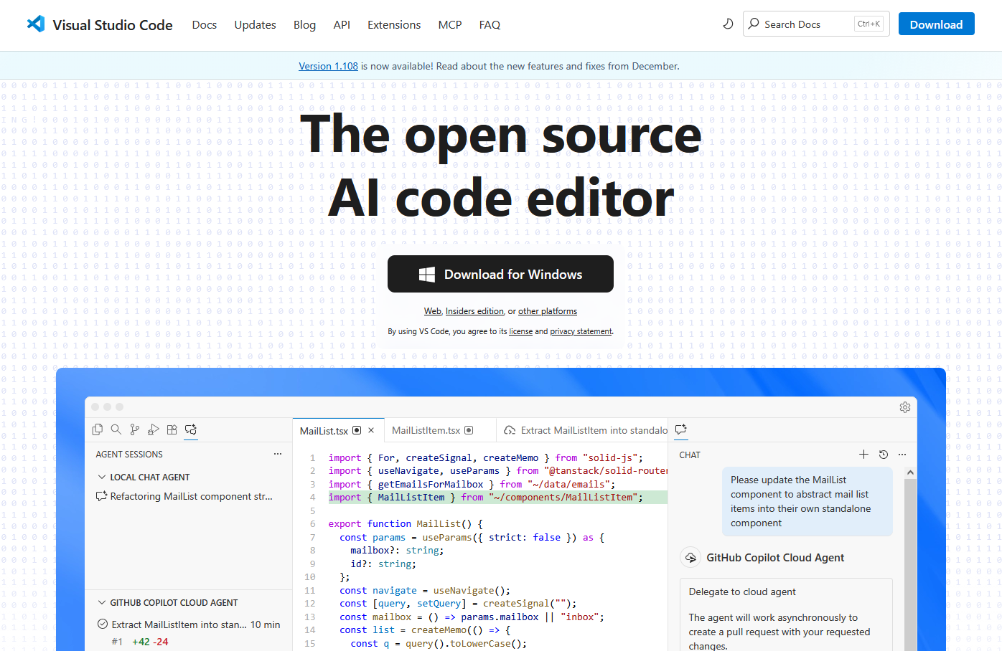This screenshot has width=1002, height=651.
Task: Open the Docs menu item
Action: pyautogui.click(x=204, y=24)
